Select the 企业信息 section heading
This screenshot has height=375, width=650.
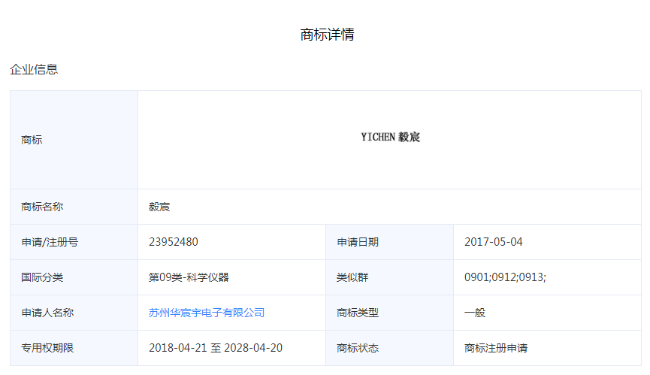pyautogui.click(x=34, y=69)
